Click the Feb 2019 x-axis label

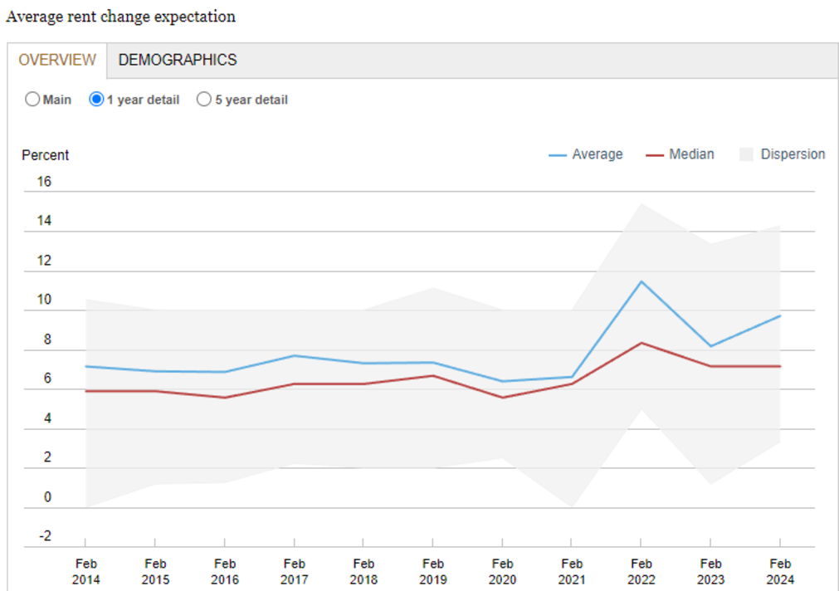coord(432,571)
